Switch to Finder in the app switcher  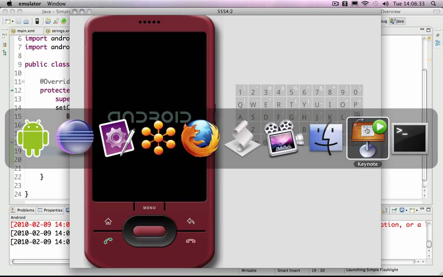pyautogui.click(x=326, y=138)
